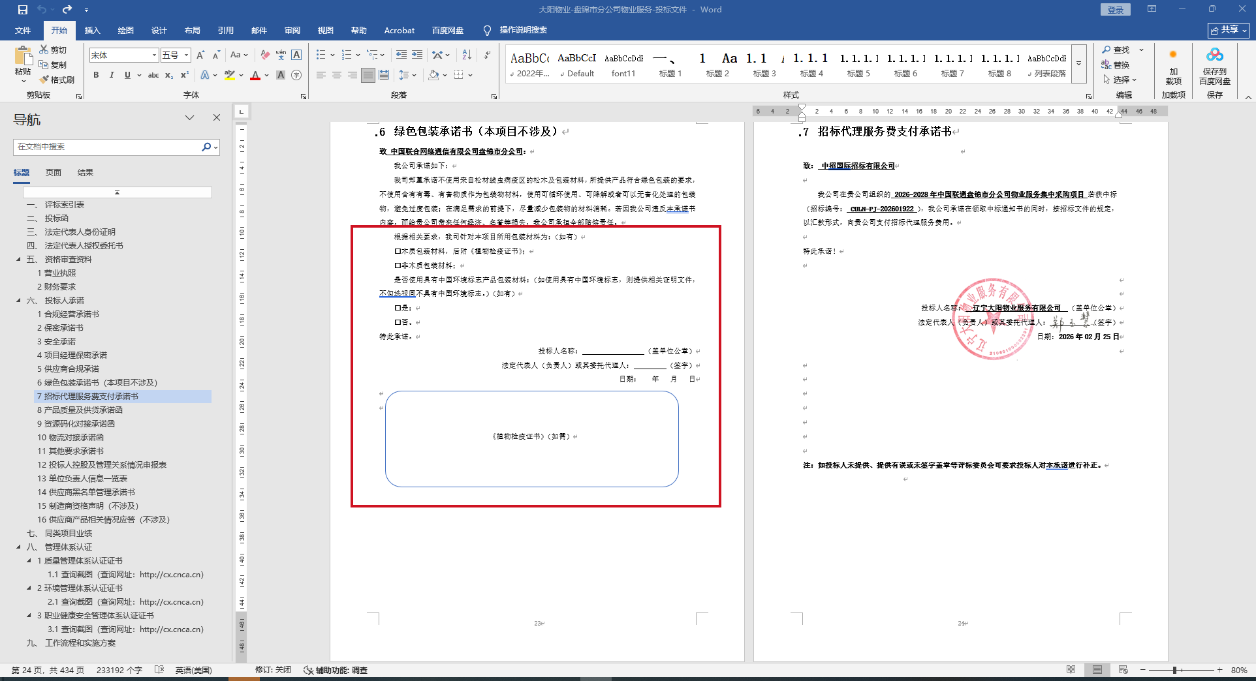Open Replace (替换) in the editing group
The image size is (1256, 681).
tap(1116, 65)
